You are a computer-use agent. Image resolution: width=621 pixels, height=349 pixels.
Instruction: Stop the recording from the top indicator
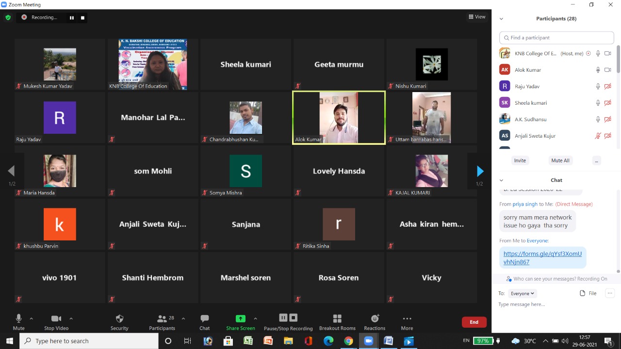pos(82,17)
